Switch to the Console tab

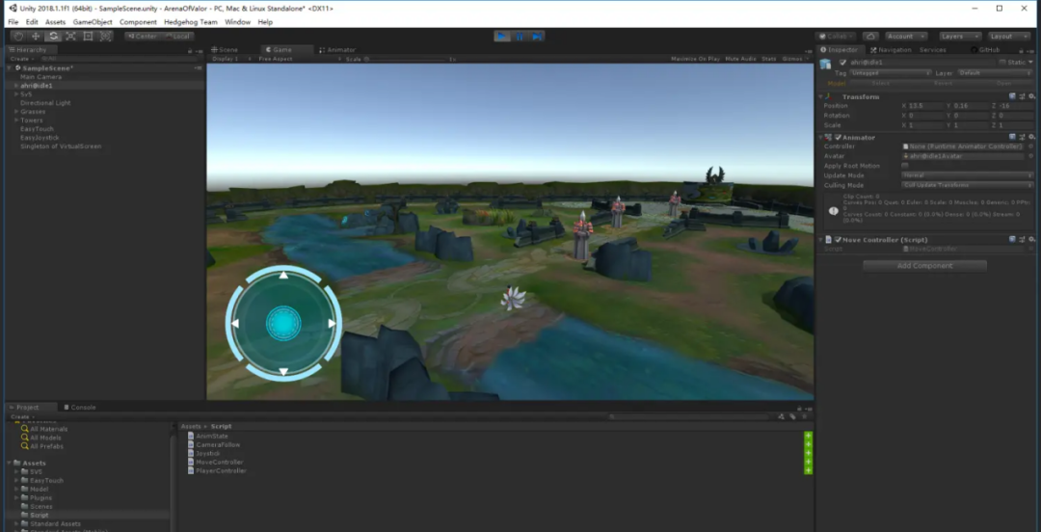[x=80, y=407]
